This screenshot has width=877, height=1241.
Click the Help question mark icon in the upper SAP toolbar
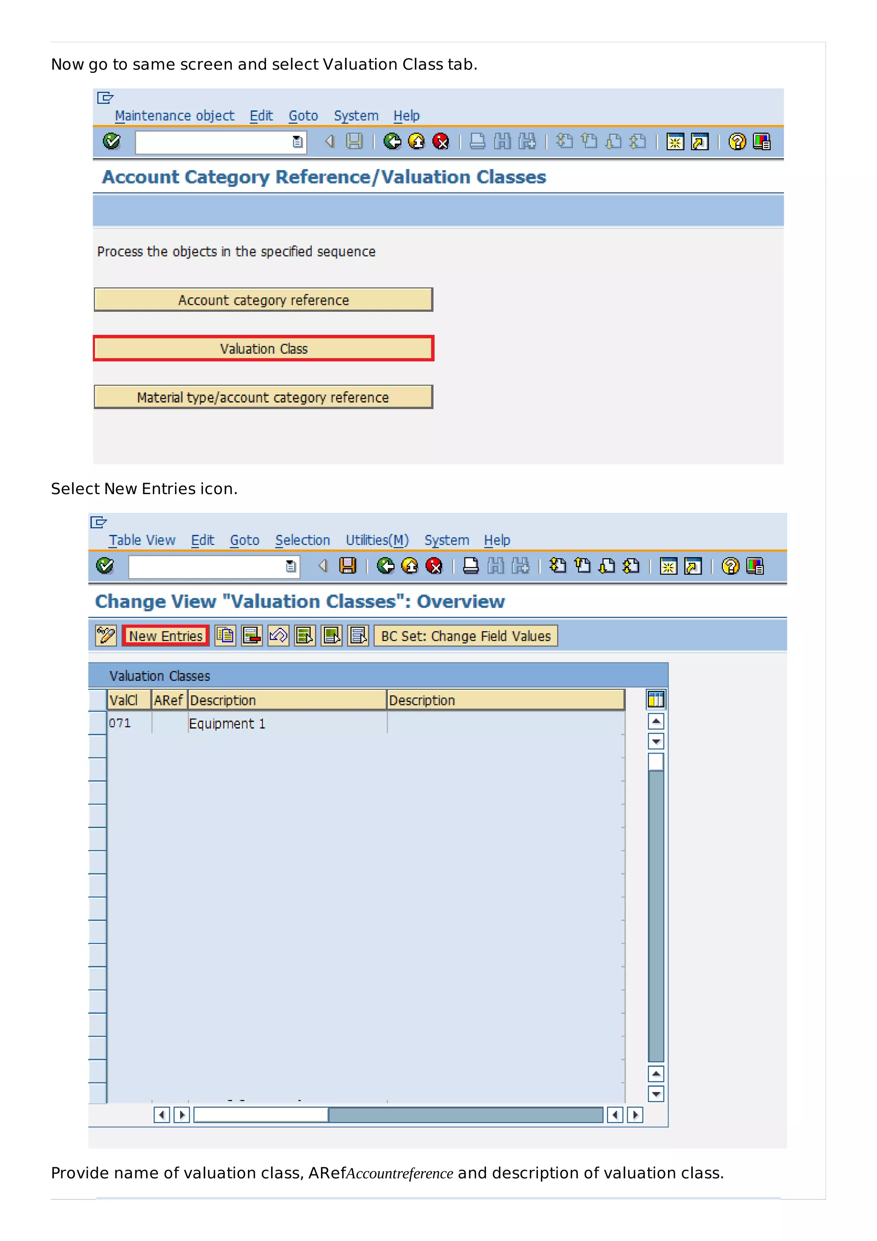tap(737, 142)
